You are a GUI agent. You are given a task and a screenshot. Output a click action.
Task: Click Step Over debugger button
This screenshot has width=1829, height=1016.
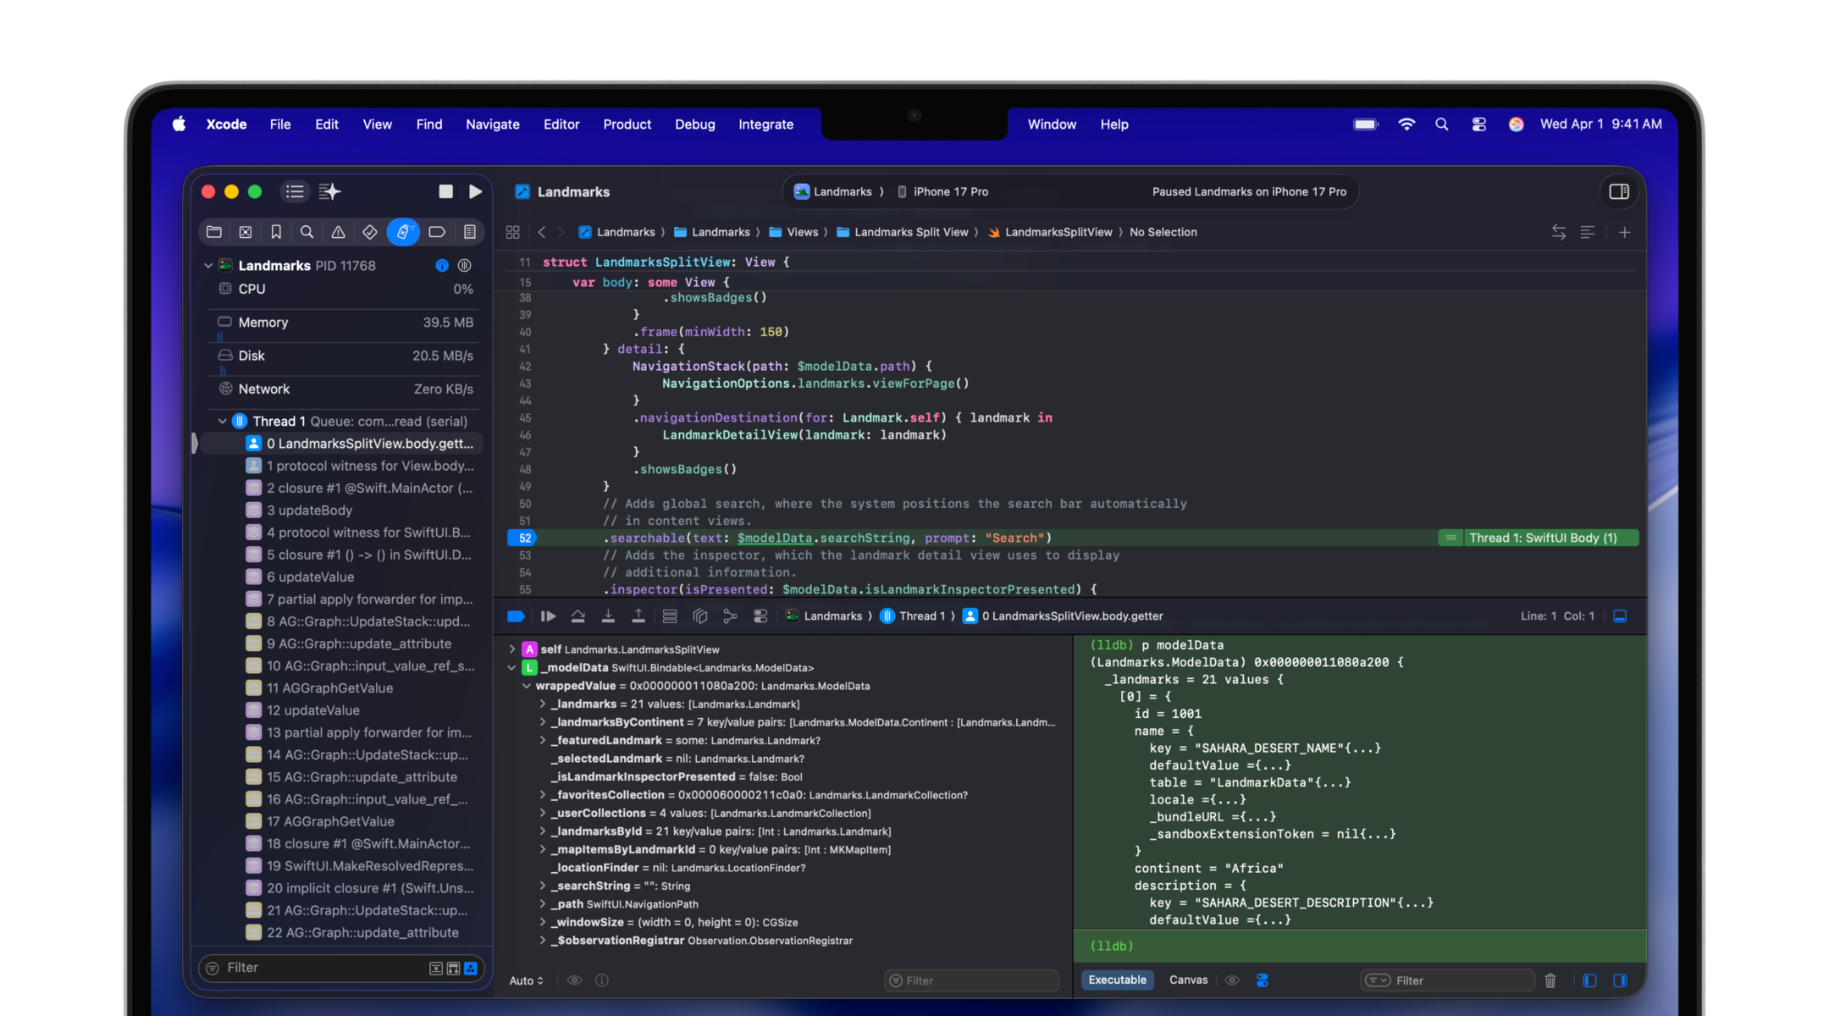[578, 616]
